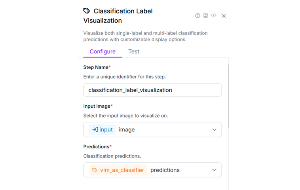Click the blue input badge
This screenshot has height=190, width=300.
(x=103, y=129)
